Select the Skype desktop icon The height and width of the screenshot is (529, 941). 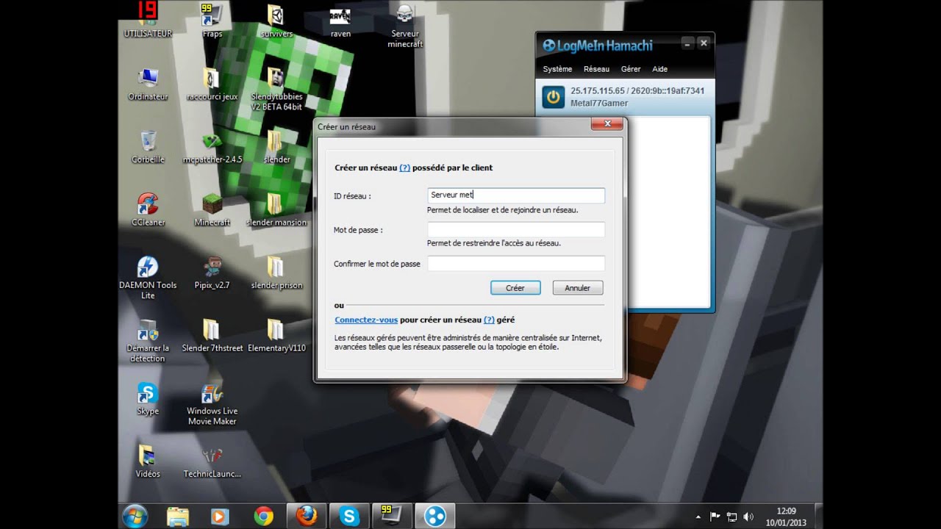pyautogui.click(x=148, y=399)
